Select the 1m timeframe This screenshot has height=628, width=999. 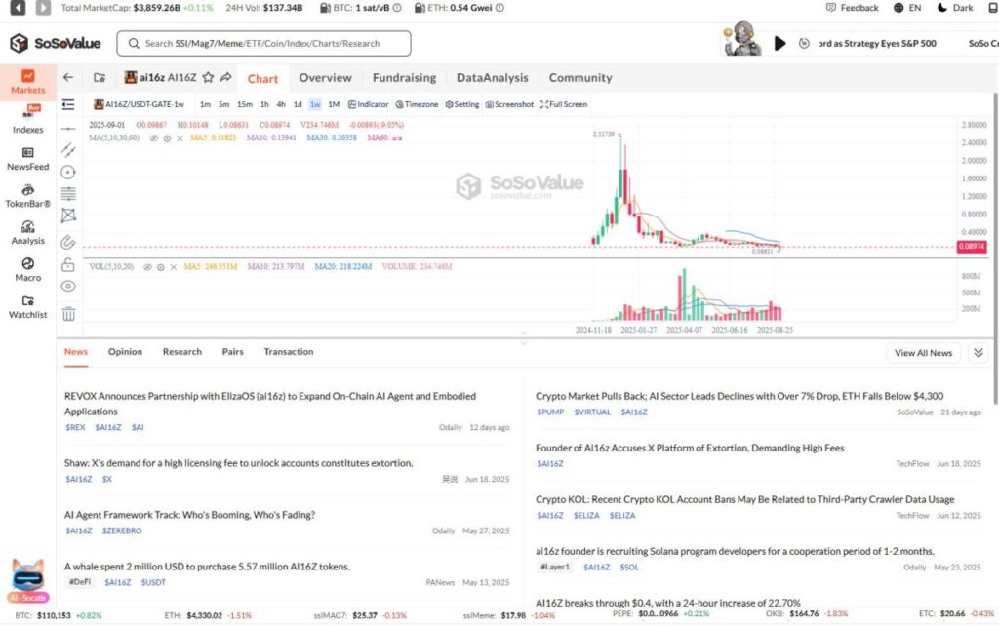click(x=205, y=104)
